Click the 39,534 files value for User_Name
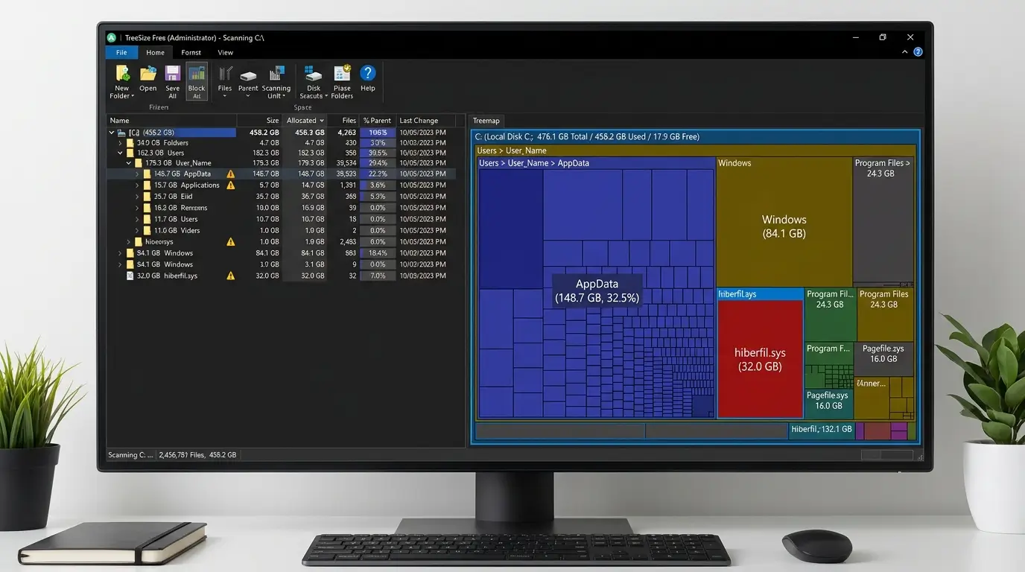 tap(346, 163)
